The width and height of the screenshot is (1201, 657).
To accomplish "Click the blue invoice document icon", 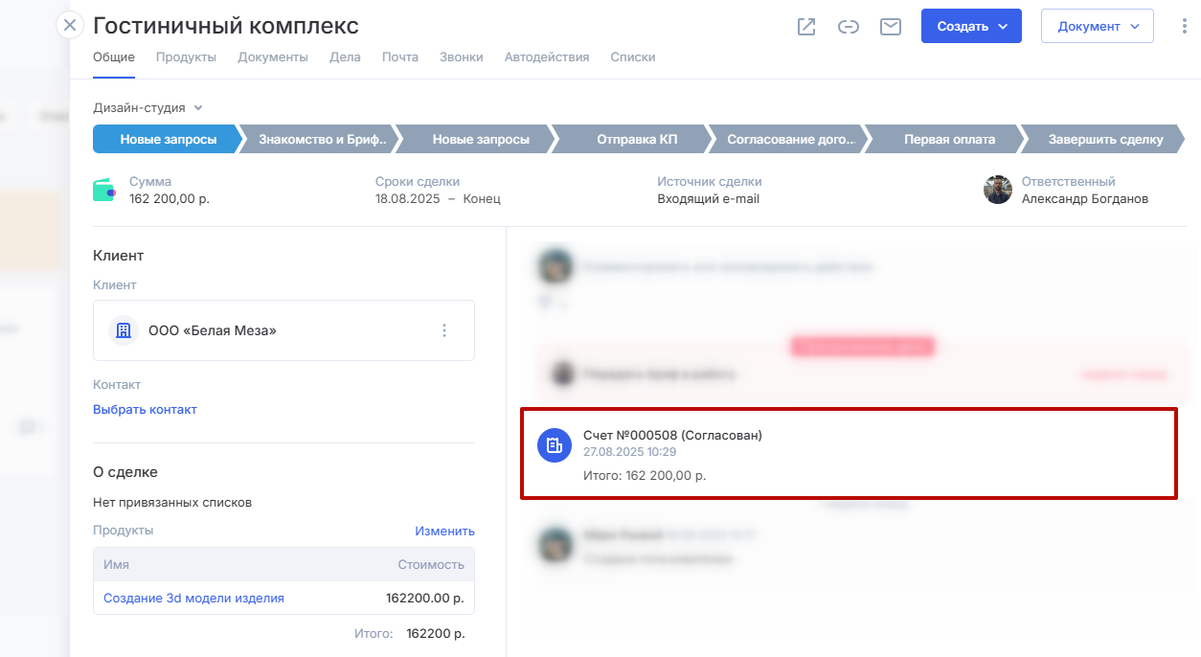I will click(x=555, y=445).
